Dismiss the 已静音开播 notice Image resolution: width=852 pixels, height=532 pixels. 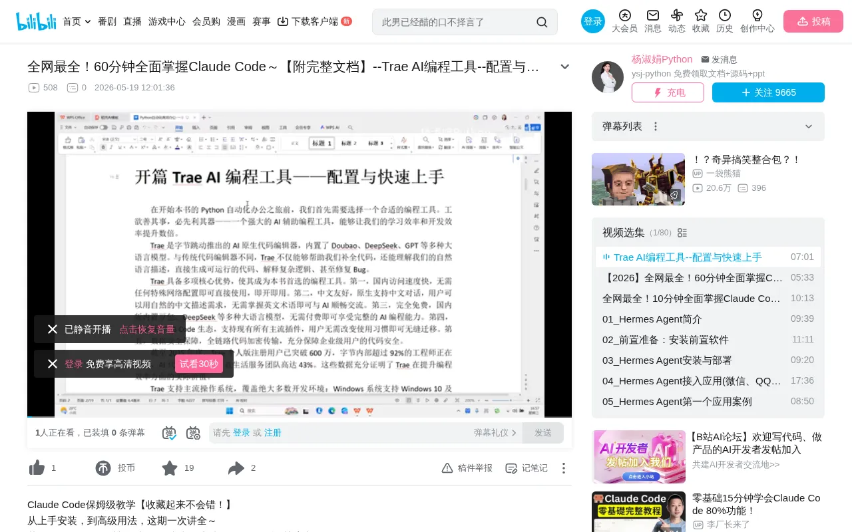pyautogui.click(x=53, y=329)
